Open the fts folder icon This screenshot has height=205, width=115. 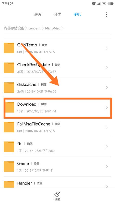pyautogui.click(x=9, y=147)
